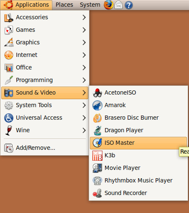The image size is (189, 213).
Task: Click the AcetoneISO molecule icon
Action: point(97,92)
